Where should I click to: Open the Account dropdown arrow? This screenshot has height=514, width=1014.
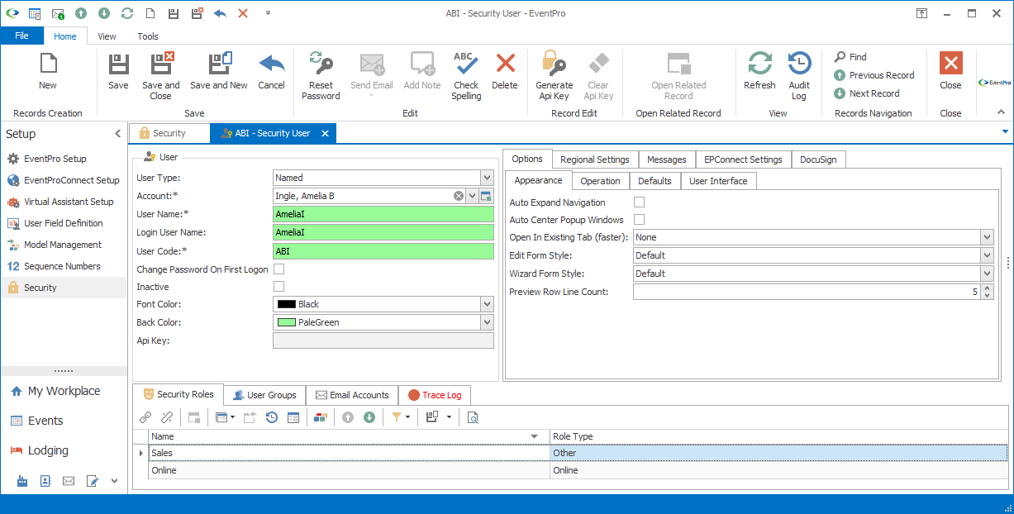[472, 196]
